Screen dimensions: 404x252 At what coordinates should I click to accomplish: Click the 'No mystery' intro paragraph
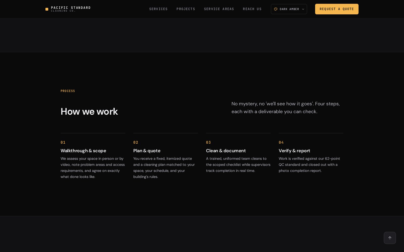(x=286, y=108)
